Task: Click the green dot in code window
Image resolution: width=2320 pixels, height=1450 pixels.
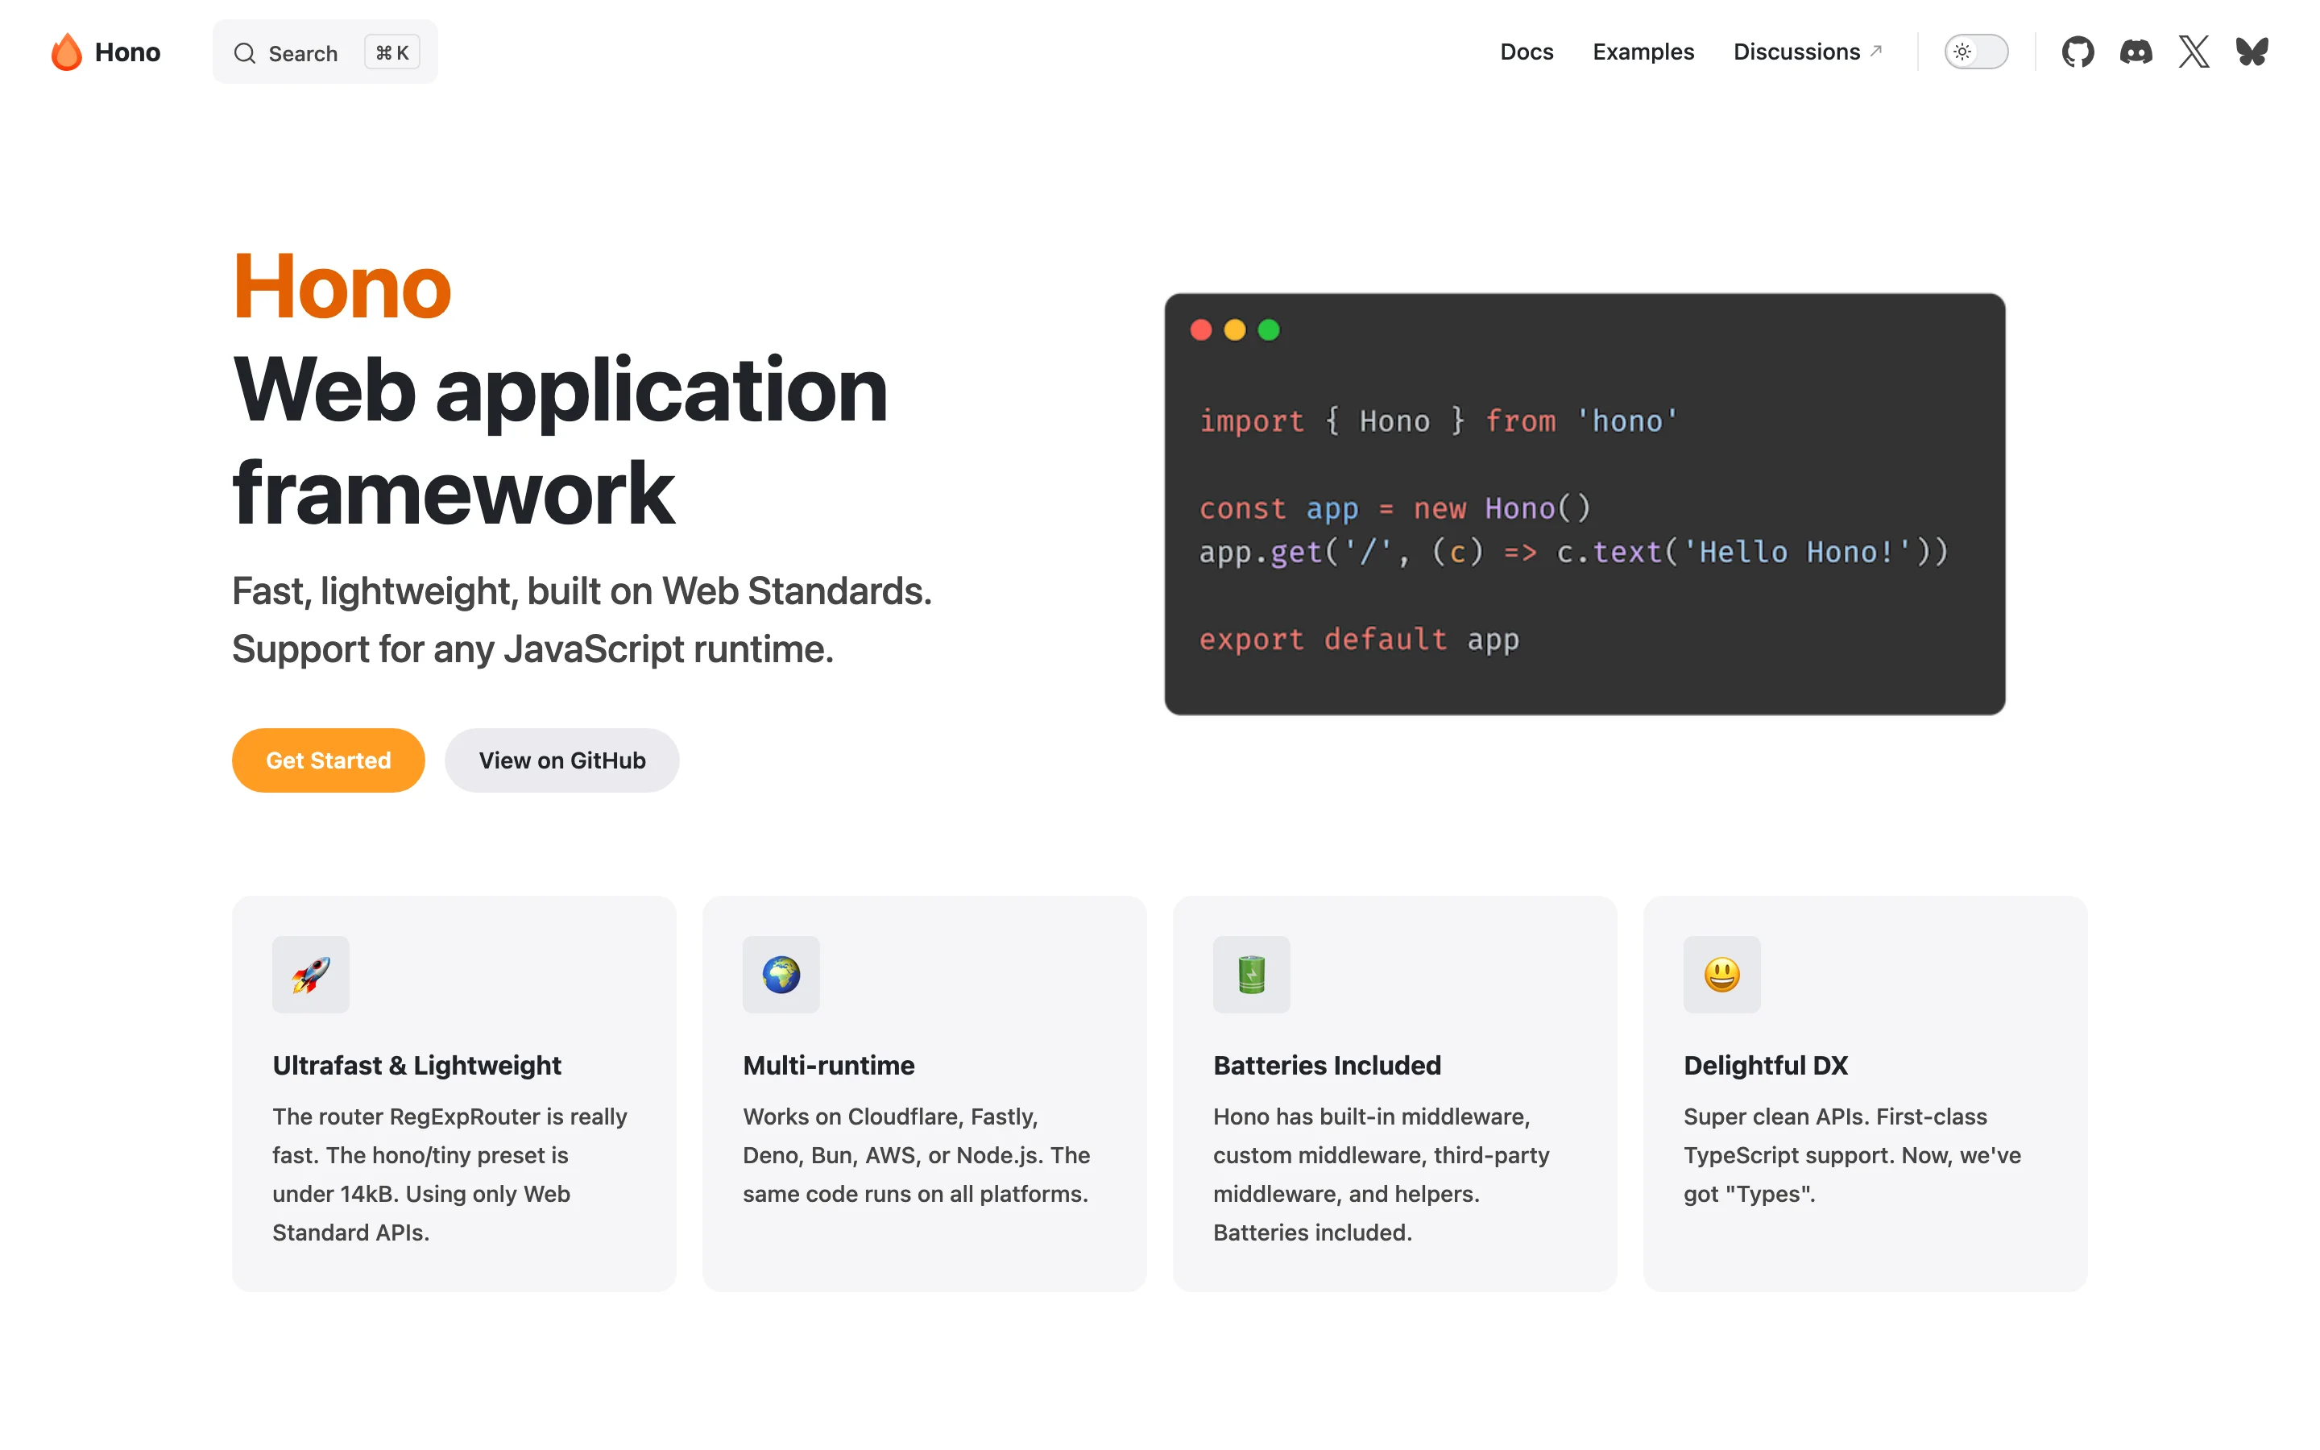Action: point(1268,330)
